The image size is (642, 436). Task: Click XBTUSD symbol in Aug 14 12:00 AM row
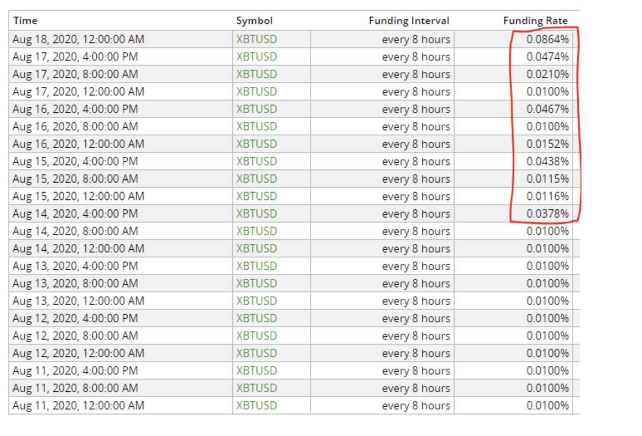tap(256, 249)
